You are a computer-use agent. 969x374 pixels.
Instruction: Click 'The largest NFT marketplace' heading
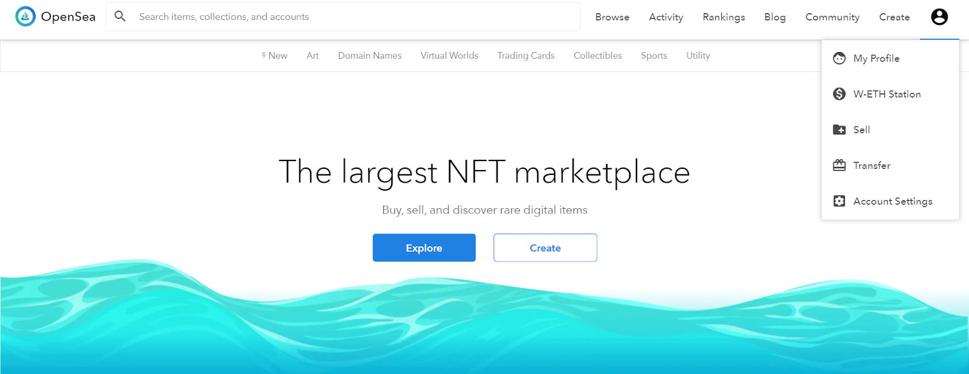(x=484, y=172)
